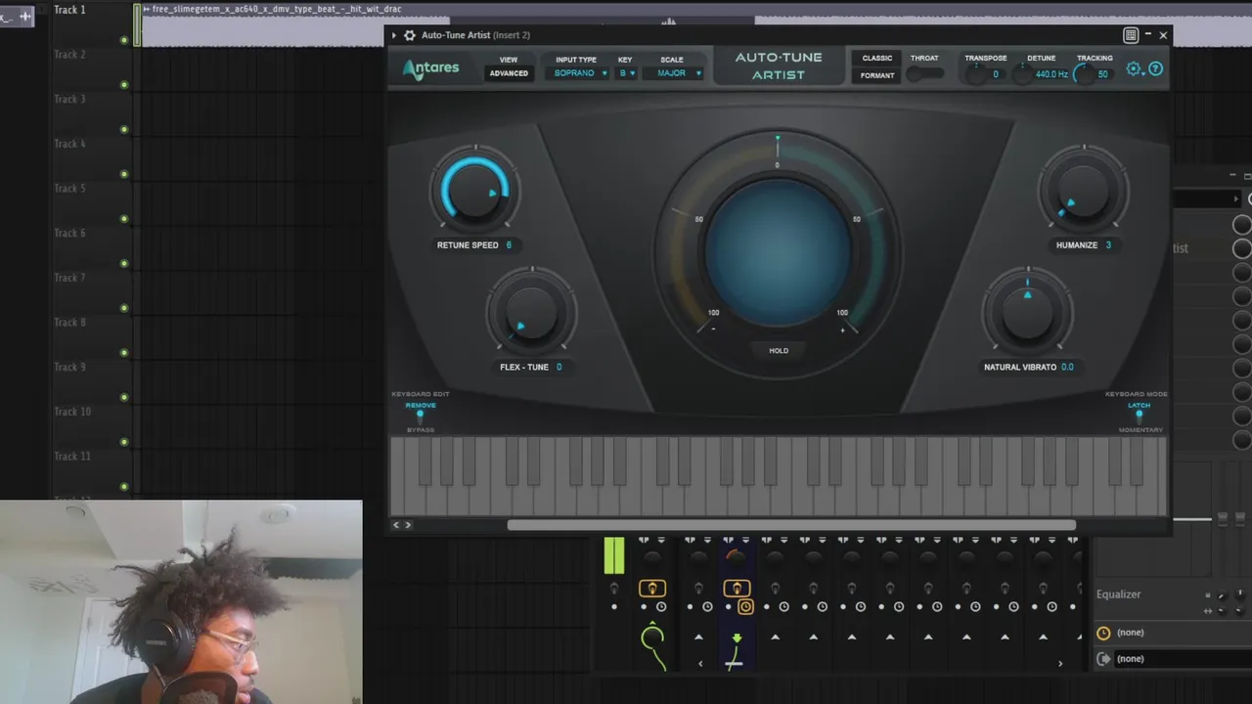Click the Natural Vibrato value 0.0
Viewport: 1252px width, 704px height.
coord(1067,367)
